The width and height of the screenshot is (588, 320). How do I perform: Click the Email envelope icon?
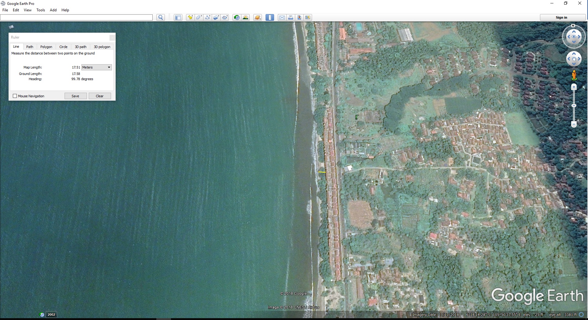point(282,17)
